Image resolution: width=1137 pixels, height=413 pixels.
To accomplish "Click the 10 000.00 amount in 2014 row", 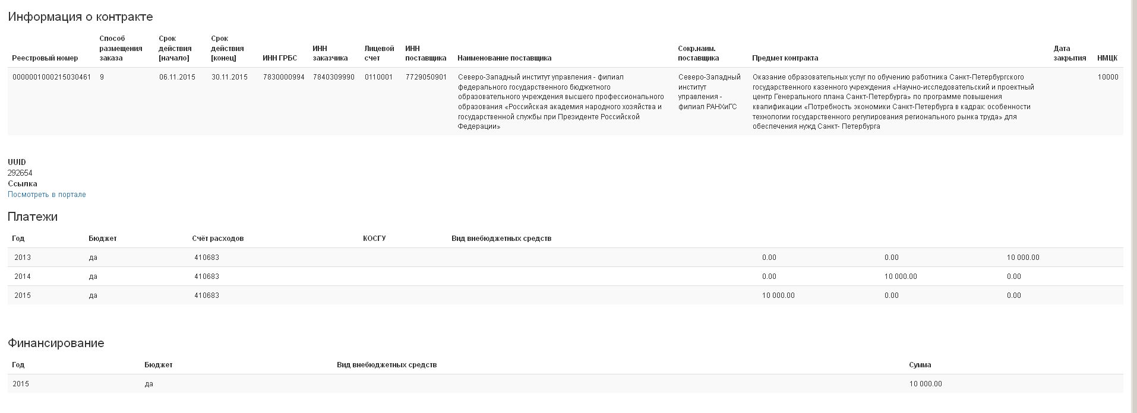I will click(901, 277).
